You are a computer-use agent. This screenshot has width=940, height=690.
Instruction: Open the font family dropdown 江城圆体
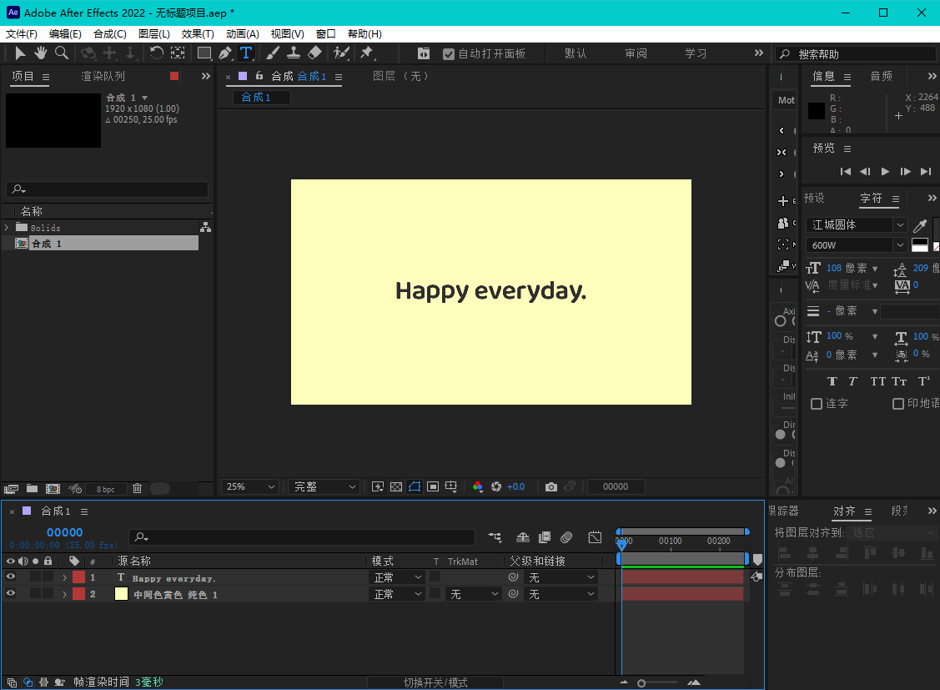pyautogui.click(x=856, y=224)
